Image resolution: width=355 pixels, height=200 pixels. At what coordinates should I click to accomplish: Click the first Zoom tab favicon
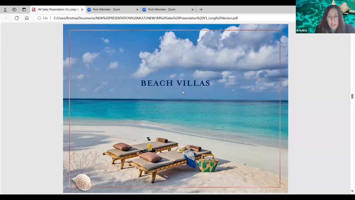click(x=89, y=9)
